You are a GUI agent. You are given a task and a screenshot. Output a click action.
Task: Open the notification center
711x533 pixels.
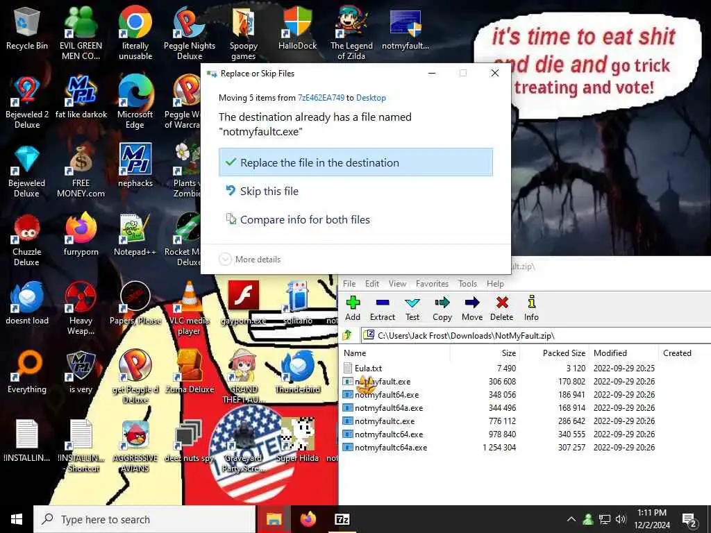689,520
